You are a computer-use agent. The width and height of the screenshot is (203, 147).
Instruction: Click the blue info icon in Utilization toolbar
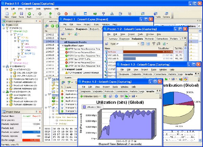point(116,96)
